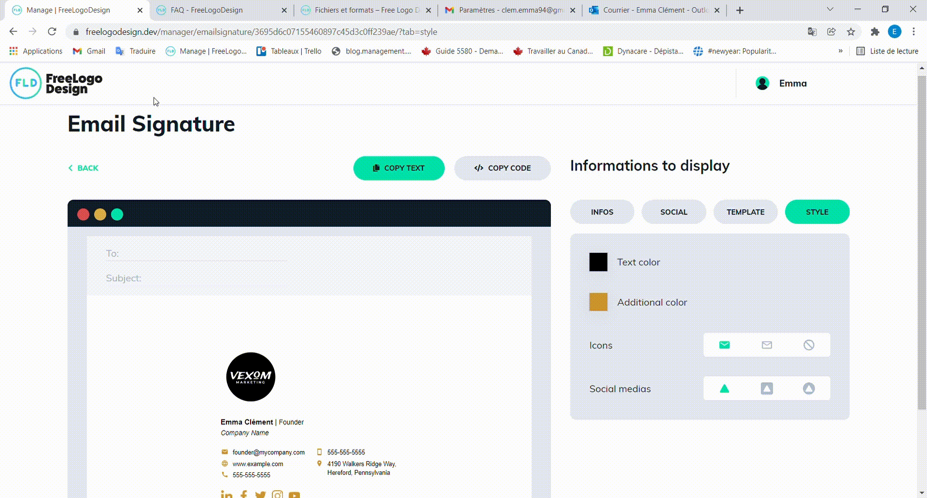Image resolution: width=927 pixels, height=498 pixels.
Task: Click the COPY TEXT button
Action: point(399,168)
